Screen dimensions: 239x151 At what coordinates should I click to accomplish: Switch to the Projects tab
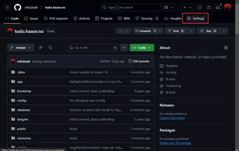coord(104,19)
